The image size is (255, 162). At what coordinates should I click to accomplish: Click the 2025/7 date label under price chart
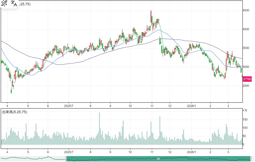pos(69,106)
